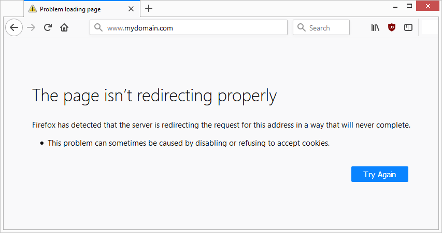
Task: Click the Try Again button
Action: (379, 174)
